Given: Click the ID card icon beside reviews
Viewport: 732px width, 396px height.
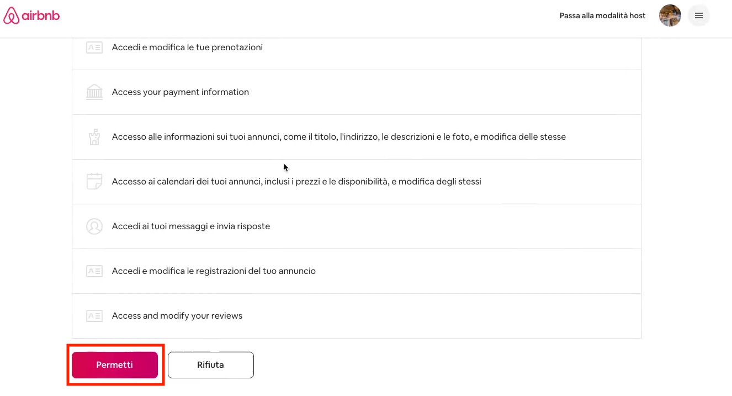Looking at the screenshot, I should tap(94, 316).
